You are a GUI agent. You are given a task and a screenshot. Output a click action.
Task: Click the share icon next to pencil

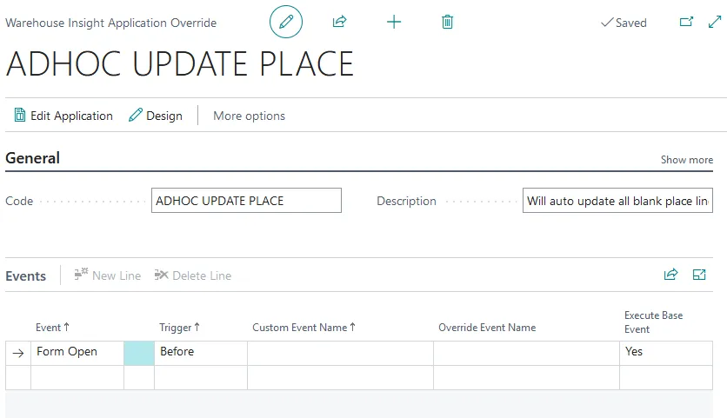[340, 22]
